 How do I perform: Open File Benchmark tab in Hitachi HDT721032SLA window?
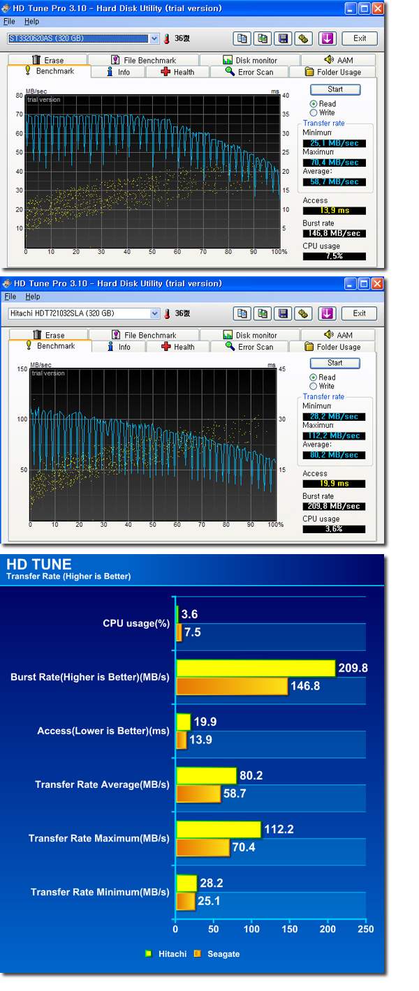point(143,336)
